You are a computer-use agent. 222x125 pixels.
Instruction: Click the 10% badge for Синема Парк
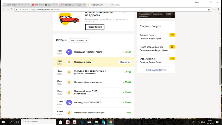172,35
